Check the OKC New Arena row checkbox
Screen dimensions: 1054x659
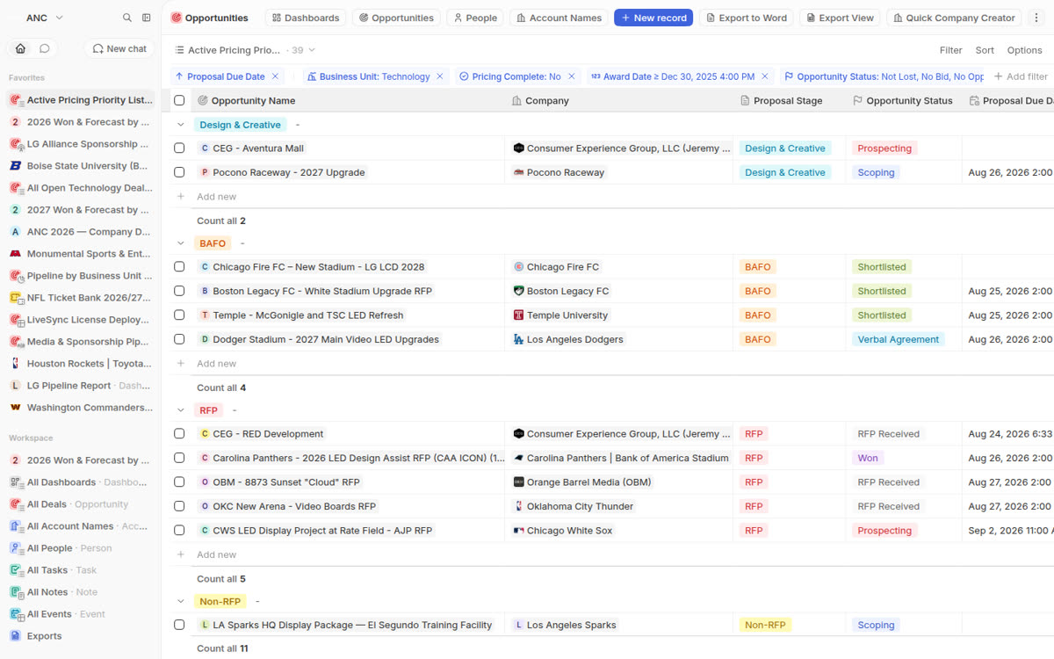[179, 506]
